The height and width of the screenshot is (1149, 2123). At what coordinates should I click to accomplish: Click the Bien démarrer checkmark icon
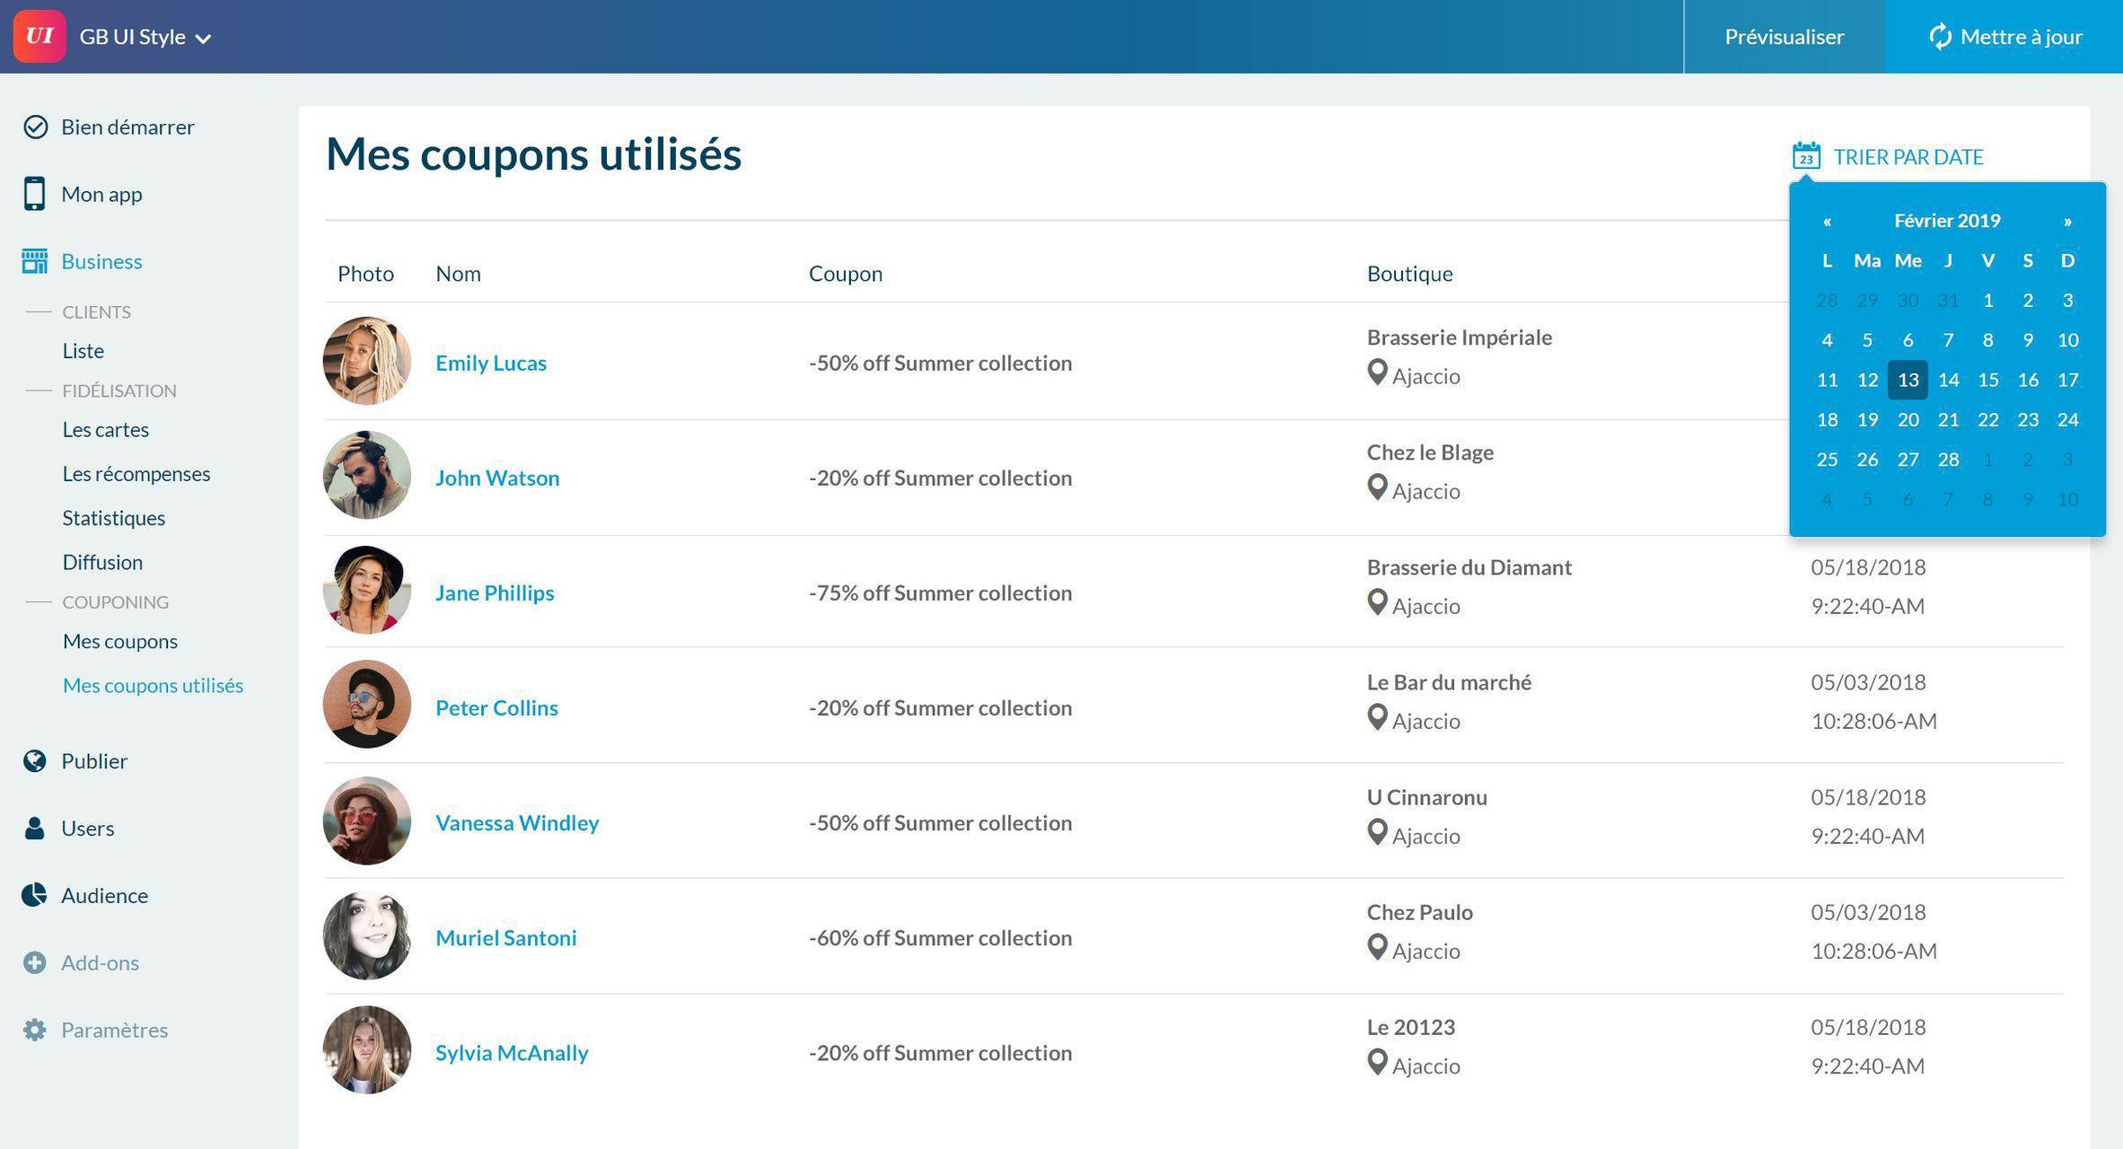point(35,127)
